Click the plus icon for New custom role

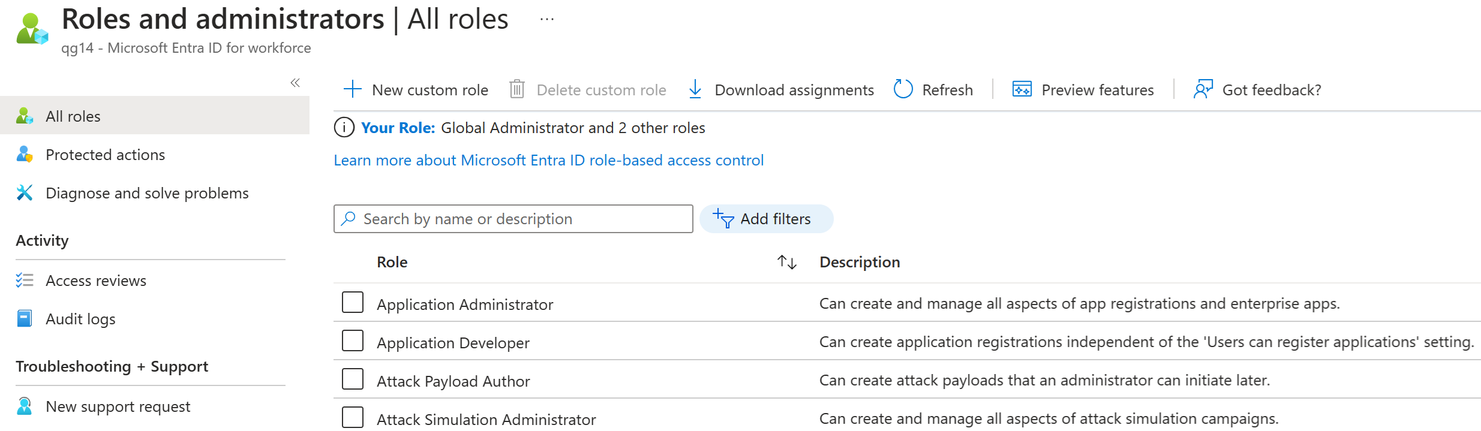353,89
